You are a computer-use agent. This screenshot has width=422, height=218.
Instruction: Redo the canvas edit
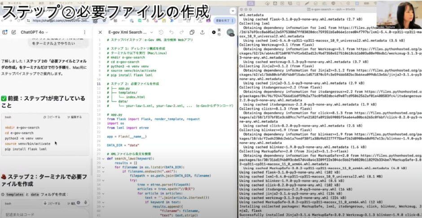(182, 32)
